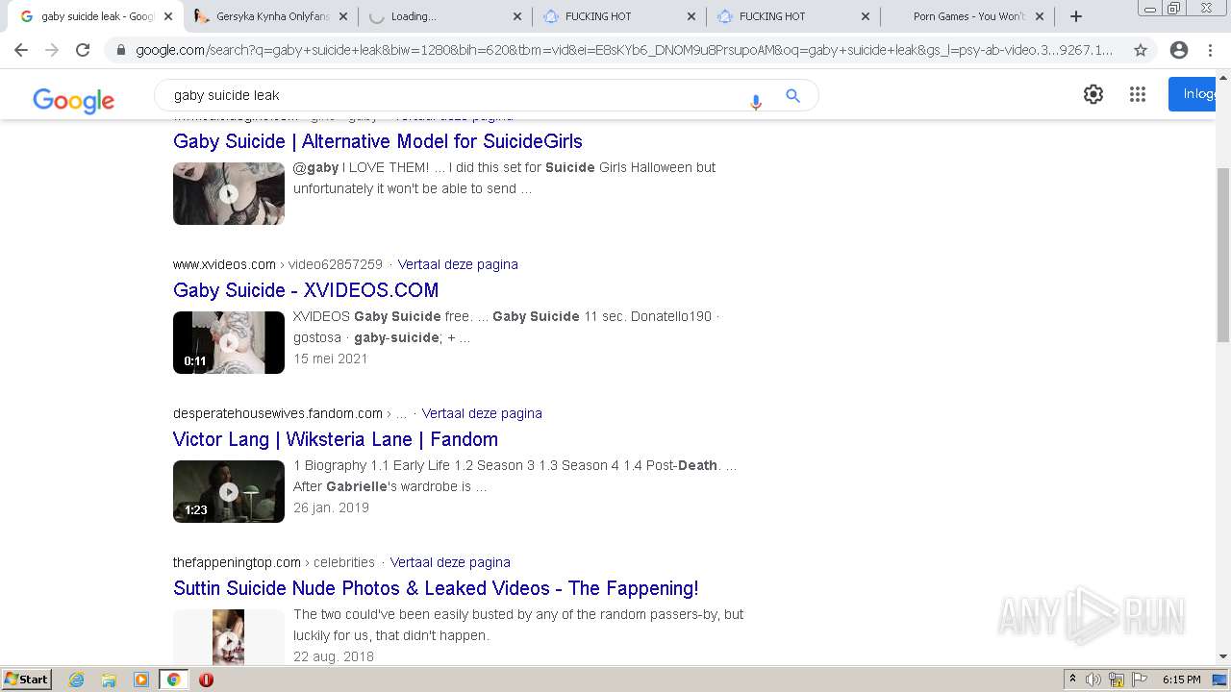Open File Explorer from taskbar
This screenshot has width=1231, height=692.
click(109, 680)
